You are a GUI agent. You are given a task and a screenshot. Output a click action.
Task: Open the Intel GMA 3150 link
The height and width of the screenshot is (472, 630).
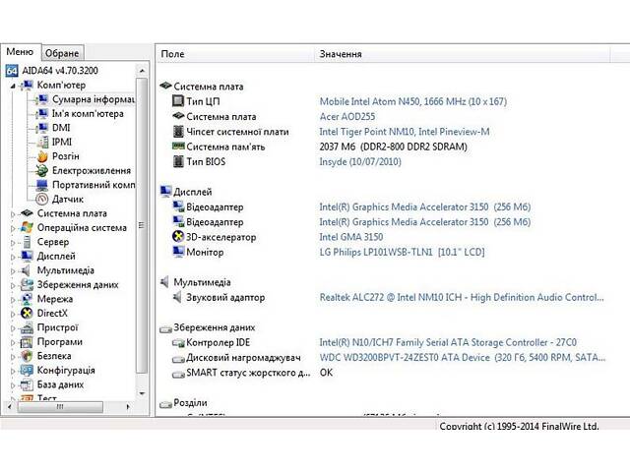(x=351, y=237)
